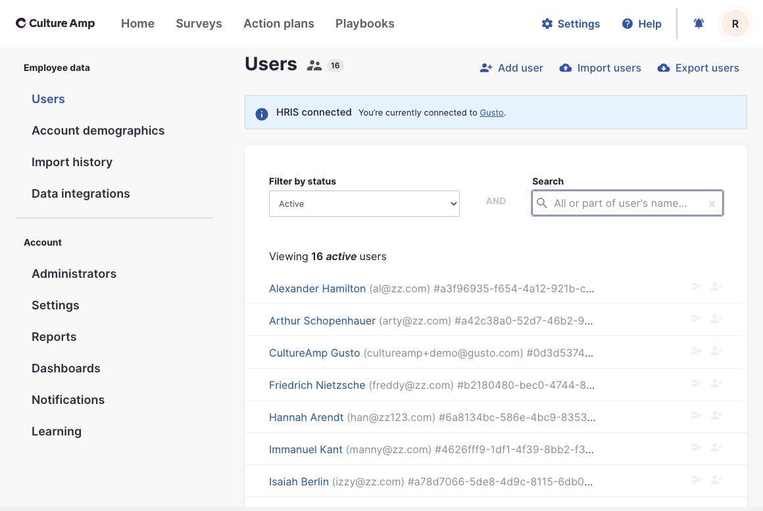Image resolution: width=763 pixels, height=511 pixels.
Task: Go to the Home tab
Action: pyautogui.click(x=137, y=23)
